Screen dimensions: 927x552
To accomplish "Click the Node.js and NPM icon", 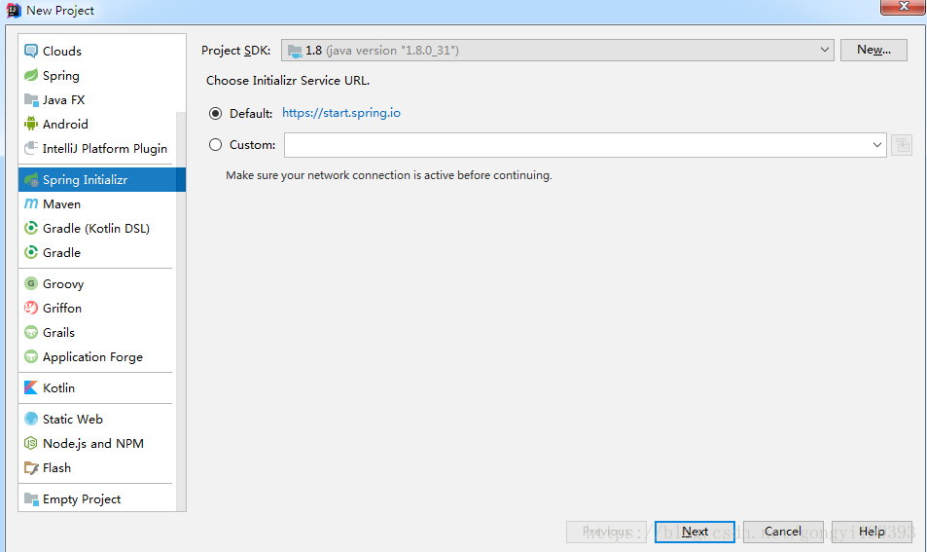I will (x=31, y=443).
